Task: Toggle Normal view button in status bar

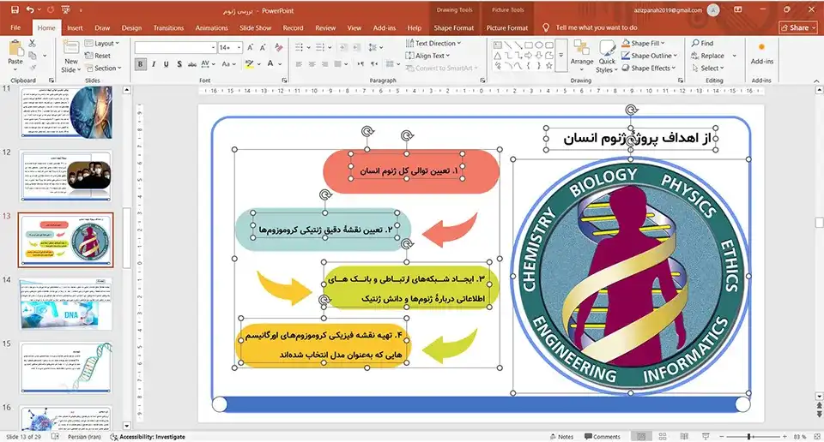Action: point(641,436)
